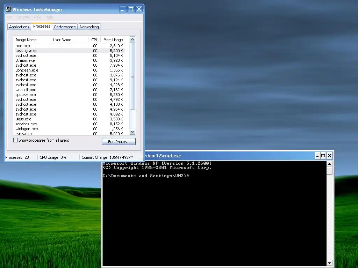Select svchost.exe using 4,964 K

70,109
